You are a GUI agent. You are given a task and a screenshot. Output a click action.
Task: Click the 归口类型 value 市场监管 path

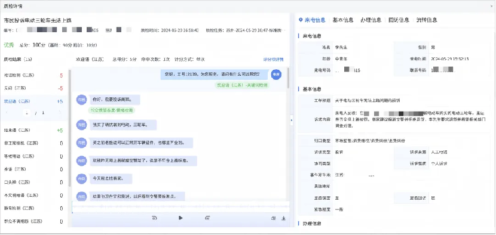[370, 141]
